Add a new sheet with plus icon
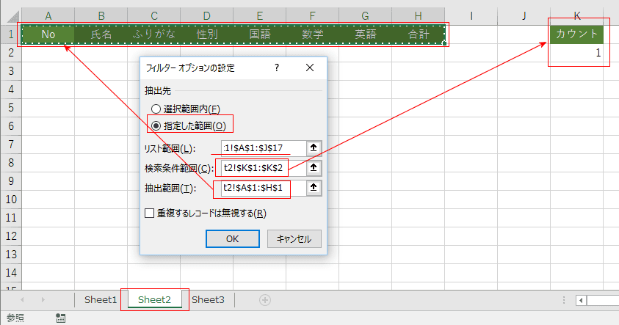 point(265,300)
